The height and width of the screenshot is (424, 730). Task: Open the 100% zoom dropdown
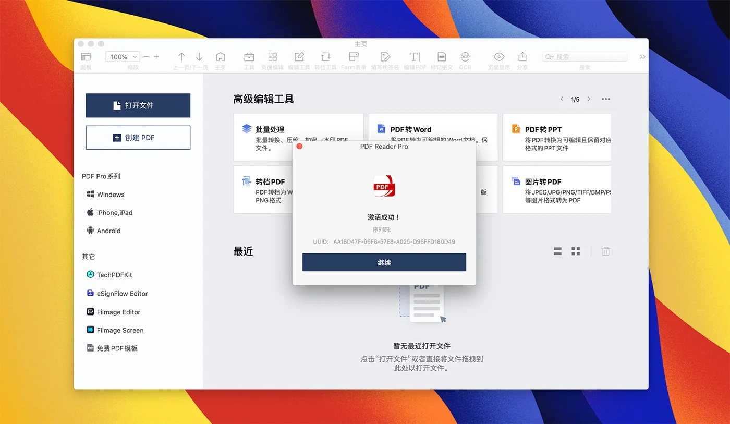tap(122, 56)
